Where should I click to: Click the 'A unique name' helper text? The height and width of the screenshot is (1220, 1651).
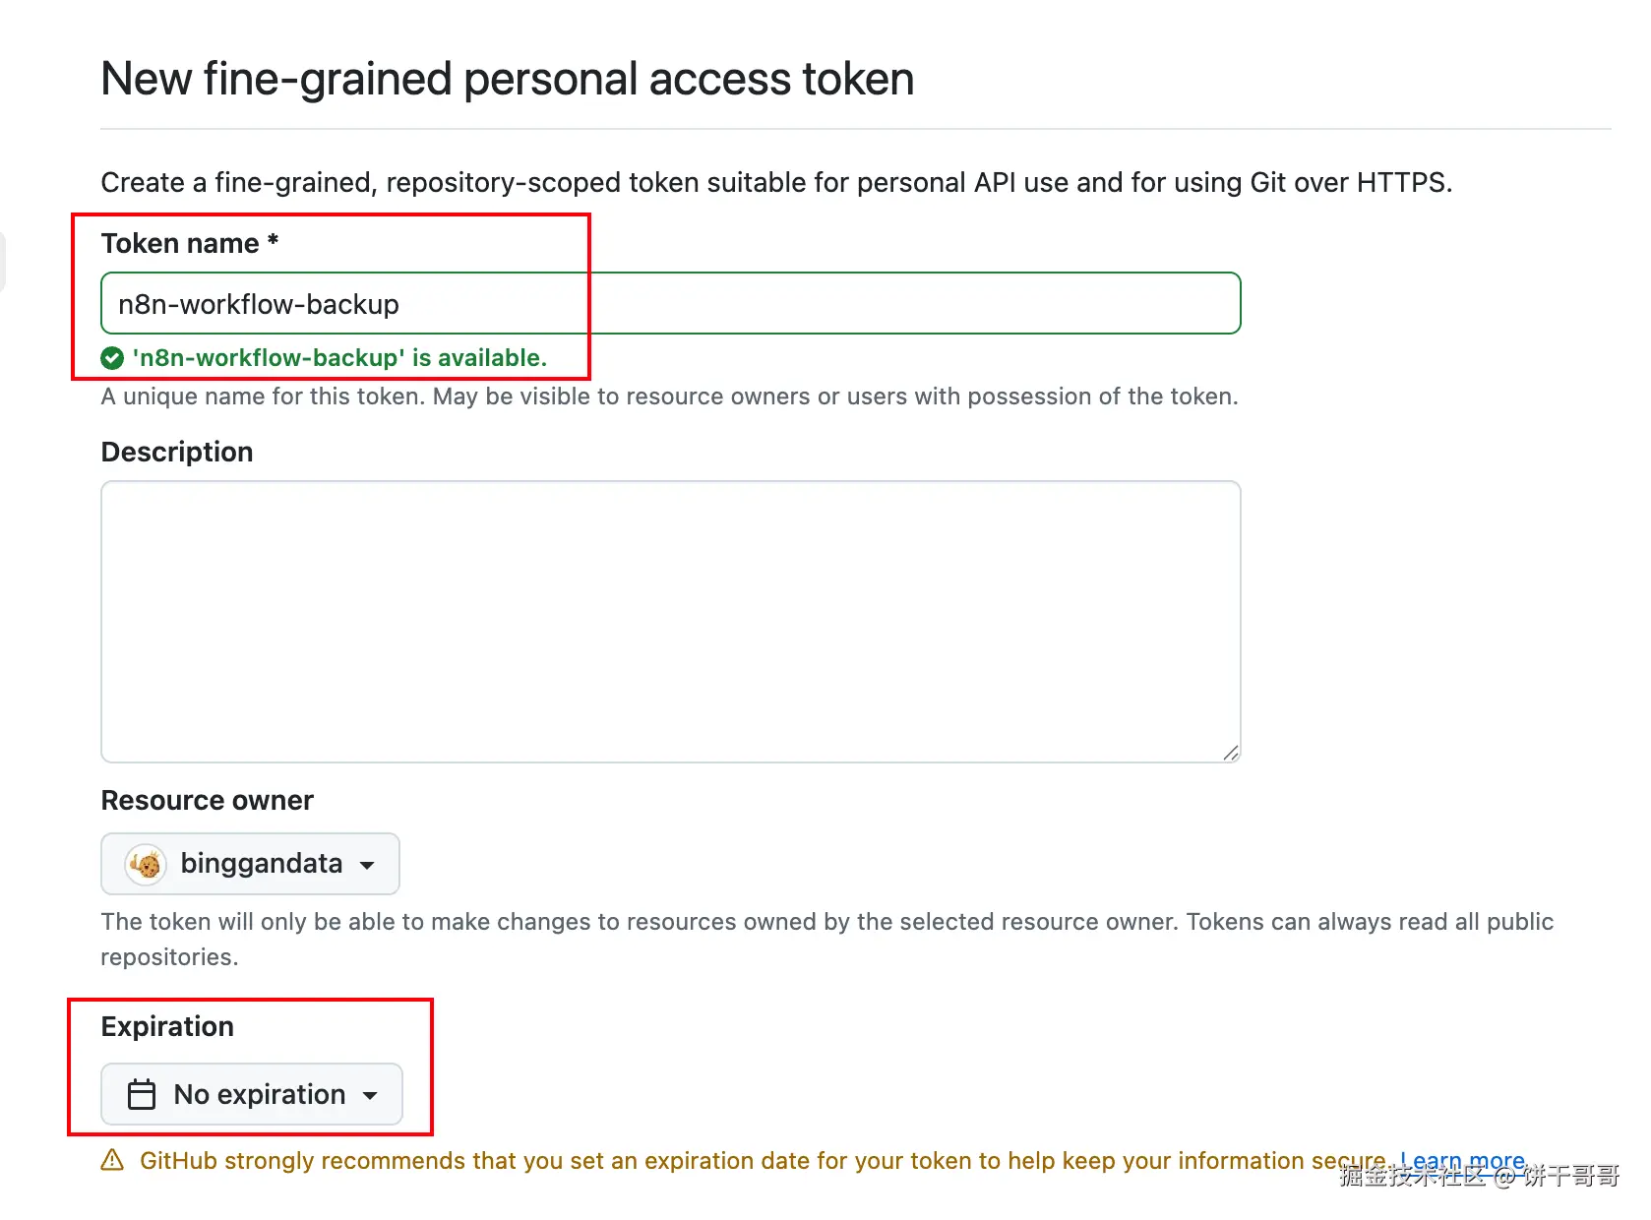tap(669, 396)
